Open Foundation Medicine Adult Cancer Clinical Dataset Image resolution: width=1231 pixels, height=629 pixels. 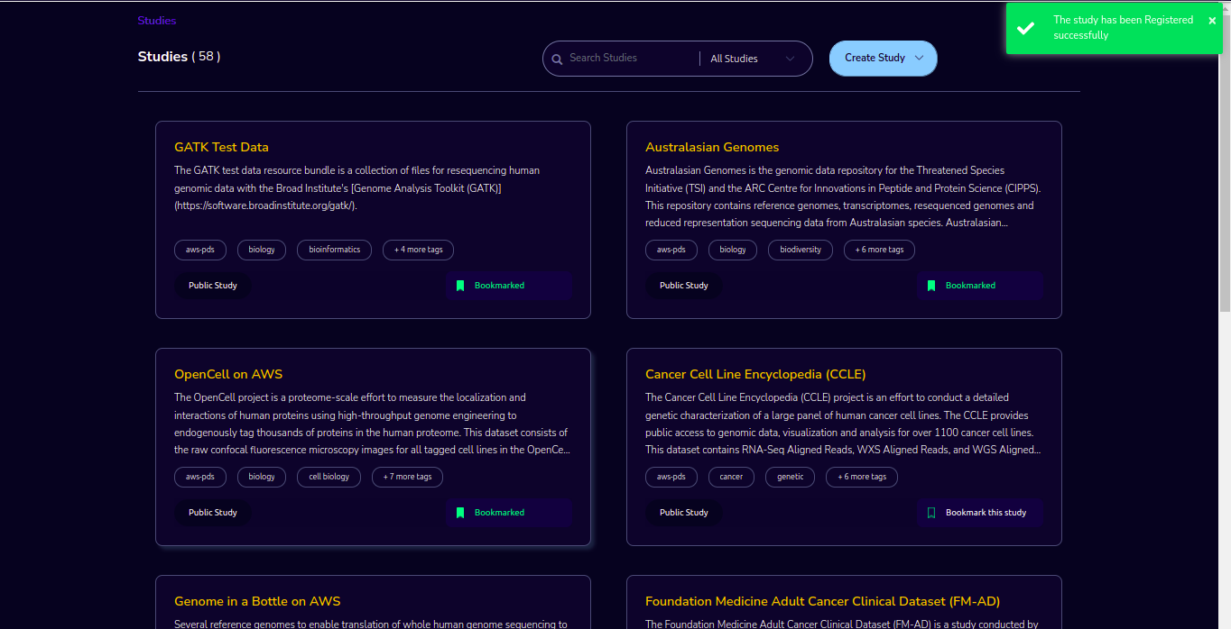point(823,601)
